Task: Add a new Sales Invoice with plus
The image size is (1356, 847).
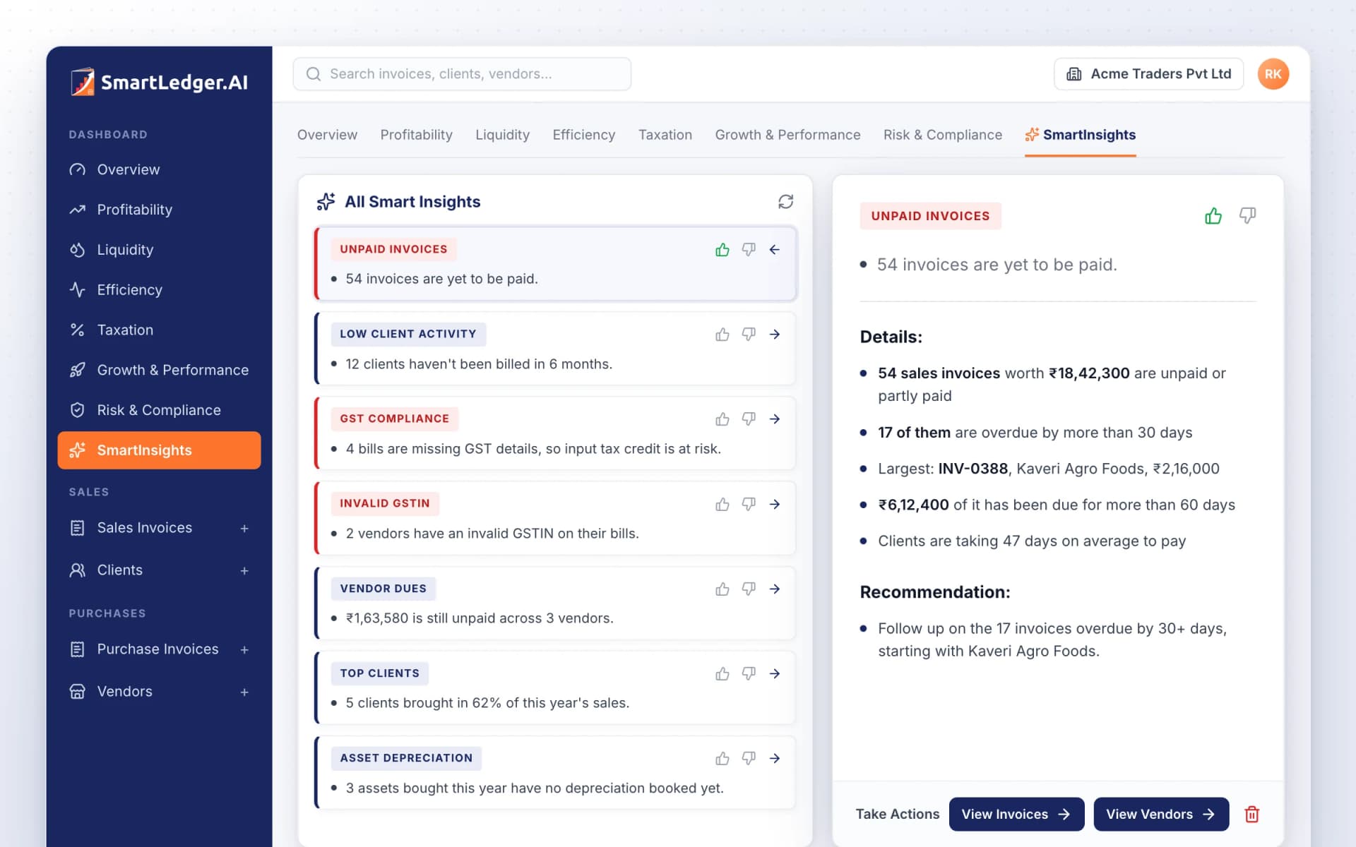Action: pos(244,528)
